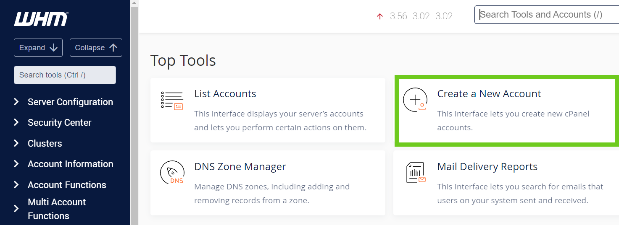This screenshot has width=619, height=225.
Task: Expand the Security Center chevron
Action: pos(16,122)
